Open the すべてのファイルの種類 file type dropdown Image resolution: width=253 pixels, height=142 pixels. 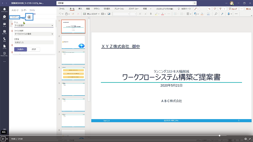(x=34, y=34)
